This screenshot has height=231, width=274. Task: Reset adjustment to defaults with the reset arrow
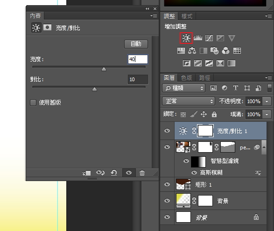[x=114, y=173]
